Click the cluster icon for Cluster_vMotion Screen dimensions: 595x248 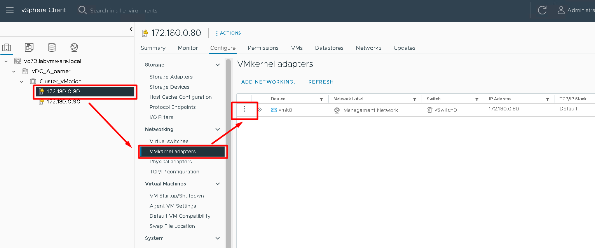tap(33, 81)
